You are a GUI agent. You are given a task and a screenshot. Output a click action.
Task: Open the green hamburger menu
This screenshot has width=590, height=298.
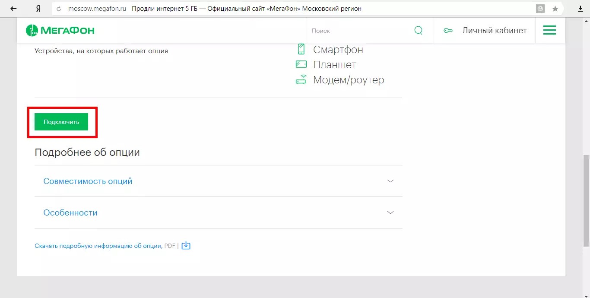pos(549,30)
